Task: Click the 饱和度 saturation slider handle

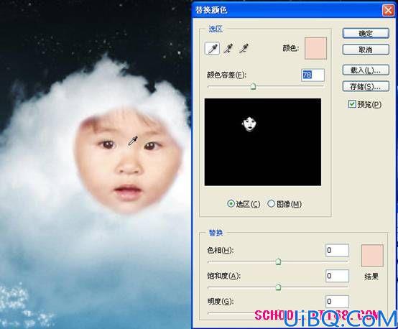Action: (x=278, y=287)
